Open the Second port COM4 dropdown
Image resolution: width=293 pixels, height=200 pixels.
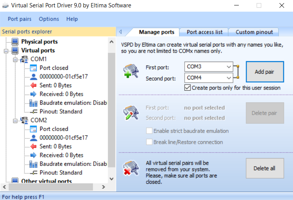pos(228,78)
